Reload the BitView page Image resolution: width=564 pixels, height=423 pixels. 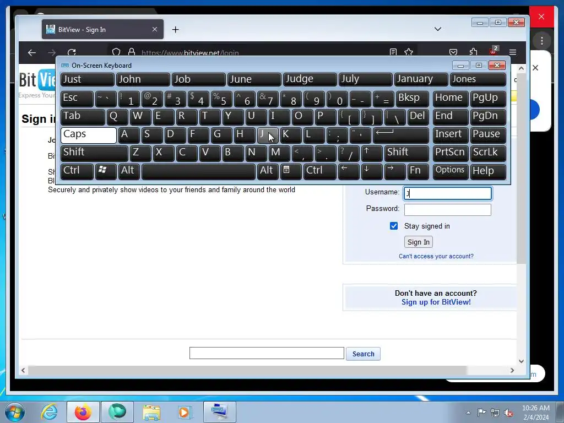tap(72, 52)
